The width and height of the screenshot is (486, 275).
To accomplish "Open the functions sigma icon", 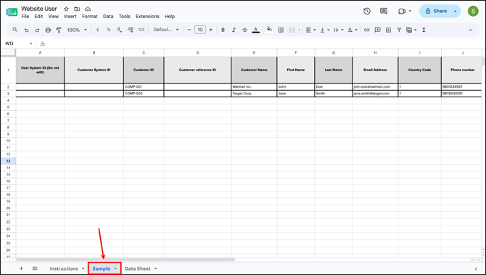I will point(424,30).
